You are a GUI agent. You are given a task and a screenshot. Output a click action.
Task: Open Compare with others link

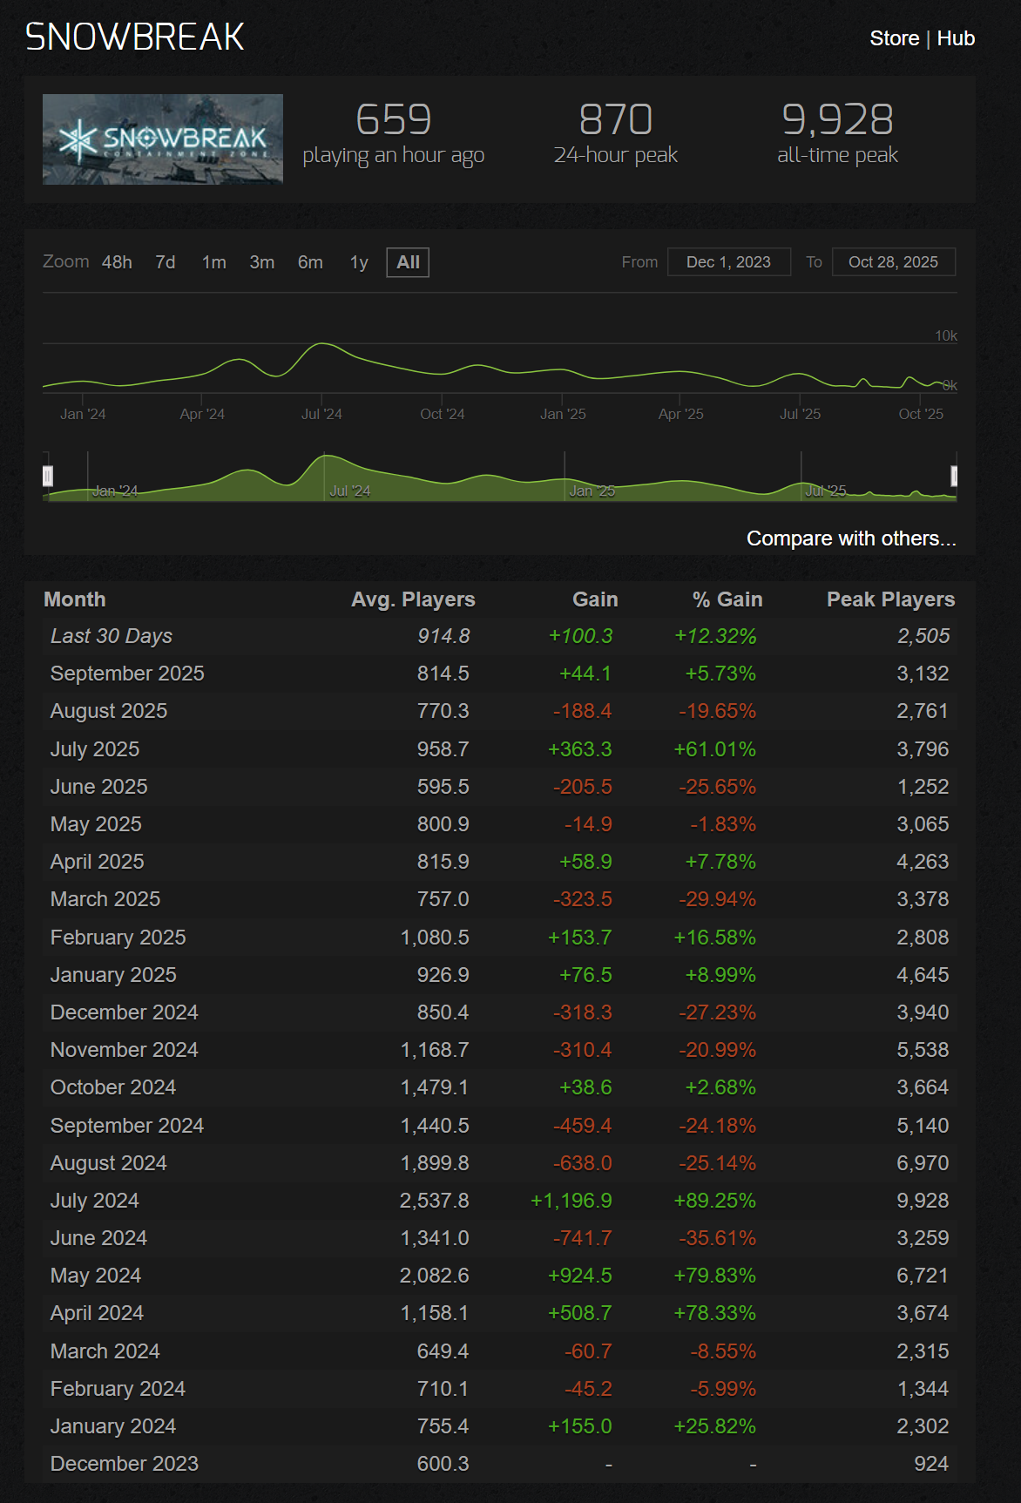(x=851, y=538)
